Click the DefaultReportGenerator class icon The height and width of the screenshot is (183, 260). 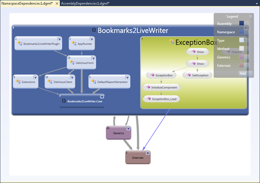pyautogui.click(x=94, y=81)
